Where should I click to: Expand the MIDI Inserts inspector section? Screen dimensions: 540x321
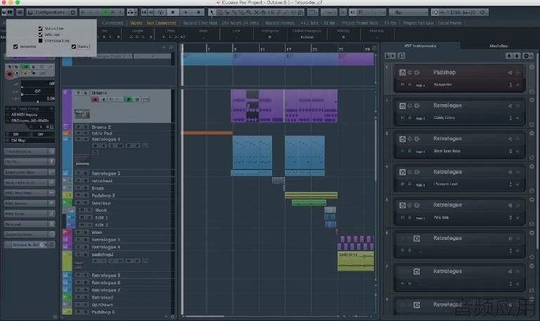pos(30,203)
